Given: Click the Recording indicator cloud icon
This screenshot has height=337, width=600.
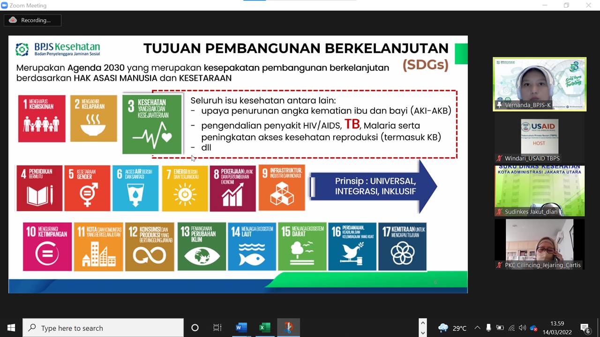Looking at the screenshot, I should click(13, 20).
